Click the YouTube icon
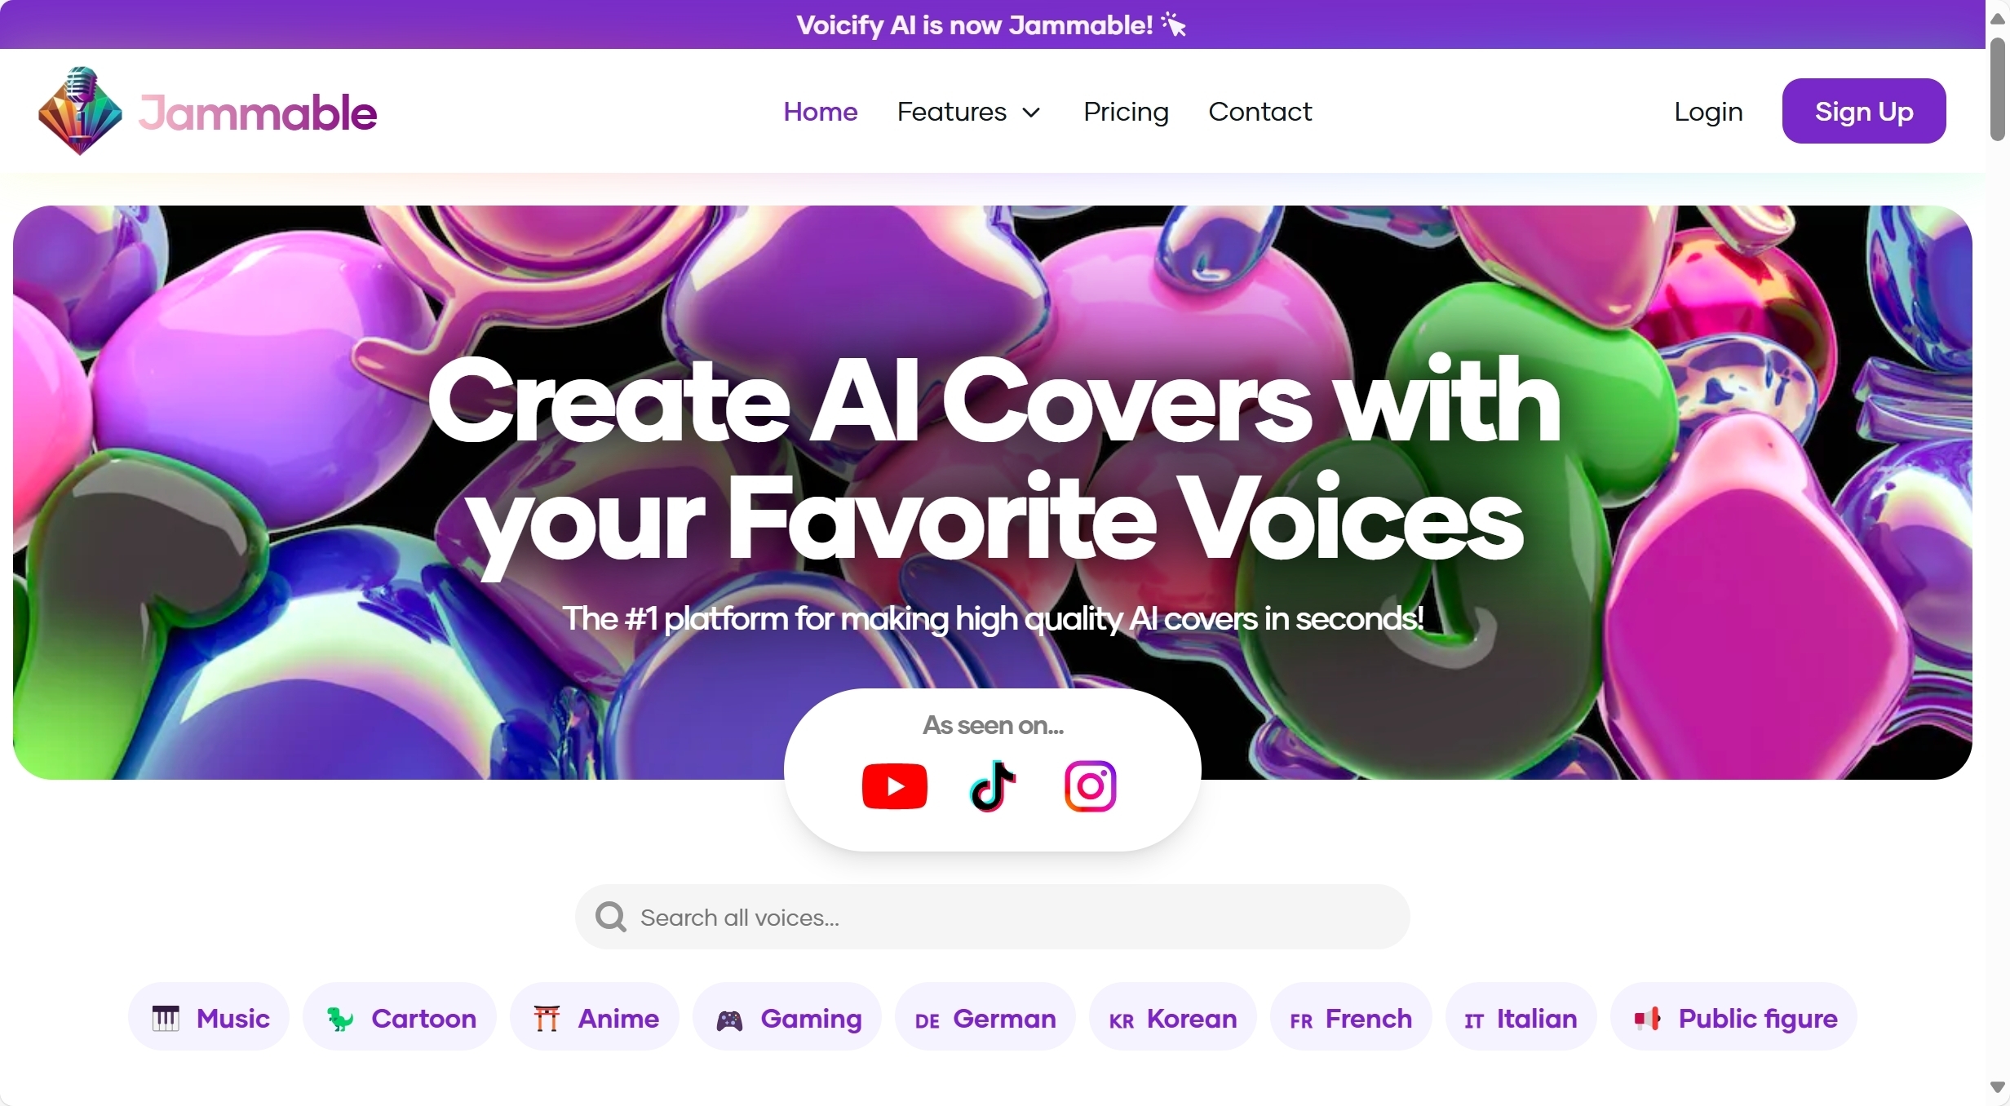 pos(894,786)
